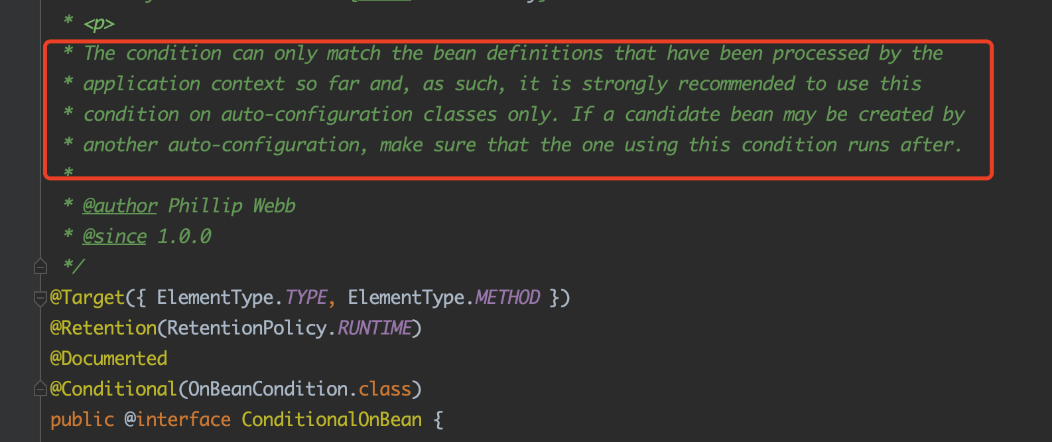The width and height of the screenshot is (1052, 442).
Task: Click RetentionPolicy in the Retention annotation
Action: 247,328
